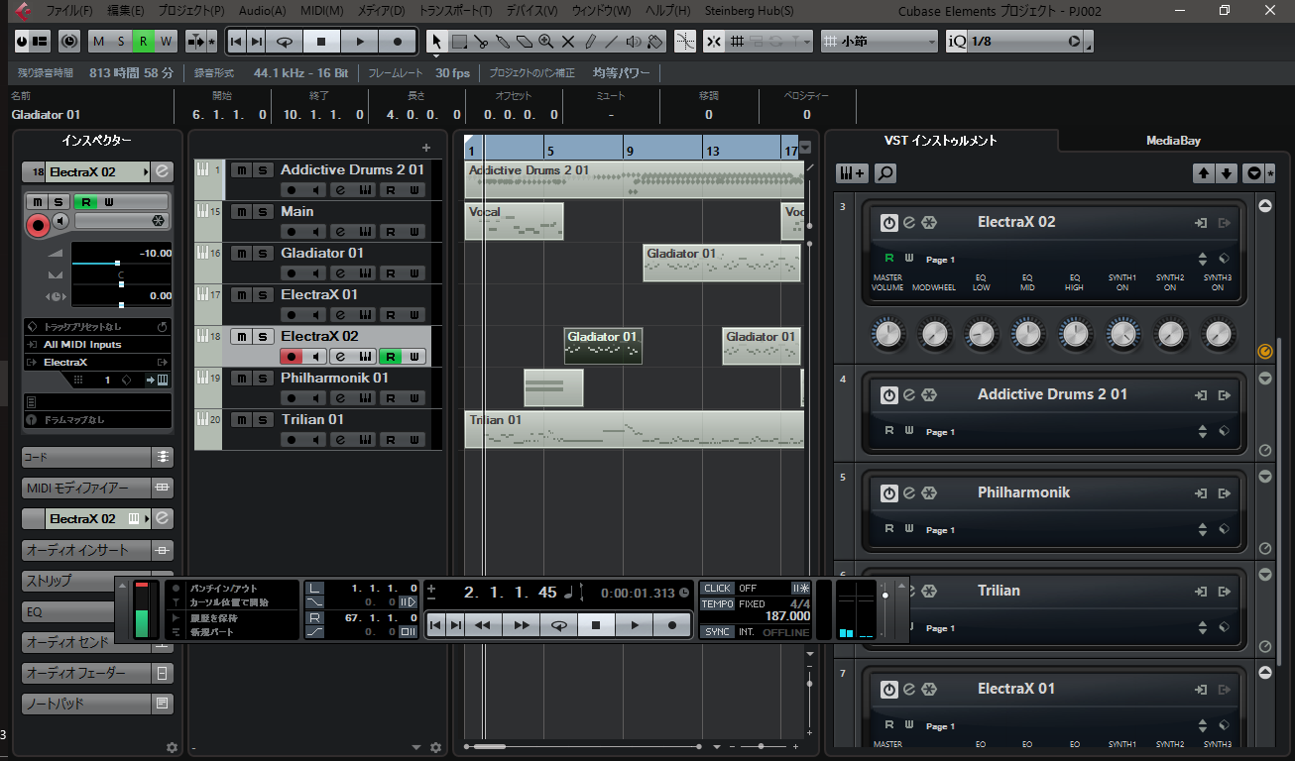Click Record in floating transport panel
1295x761 pixels.
click(672, 625)
